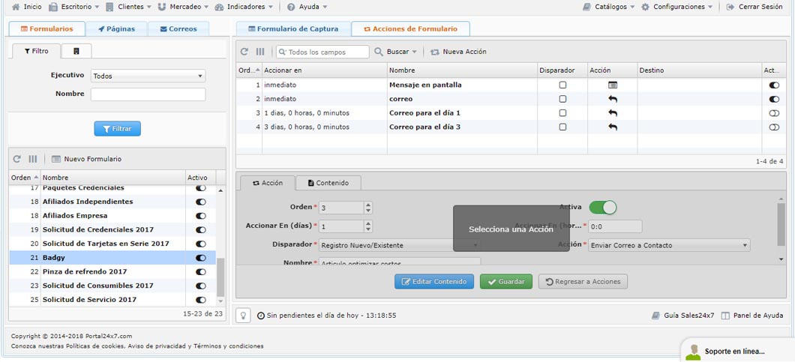Open Panel de Ayuda
The width and height of the screenshot is (795, 362).
coord(751,316)
